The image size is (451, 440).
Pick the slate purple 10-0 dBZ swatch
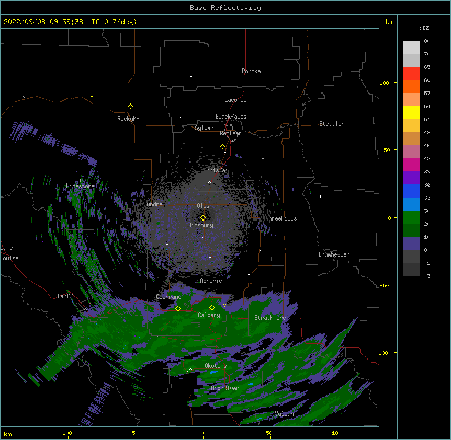coord(411,244)
